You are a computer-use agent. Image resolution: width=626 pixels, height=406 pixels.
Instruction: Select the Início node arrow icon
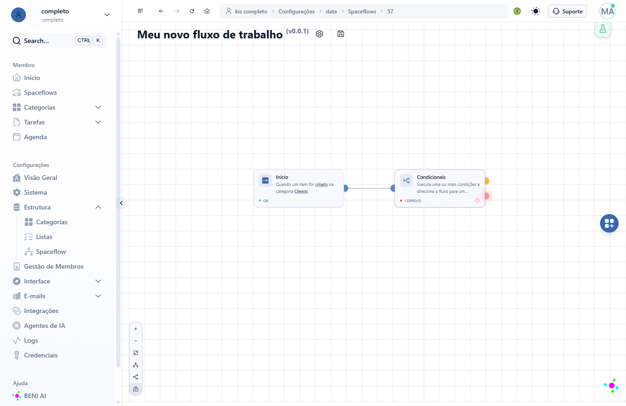[x=265, y=180]
